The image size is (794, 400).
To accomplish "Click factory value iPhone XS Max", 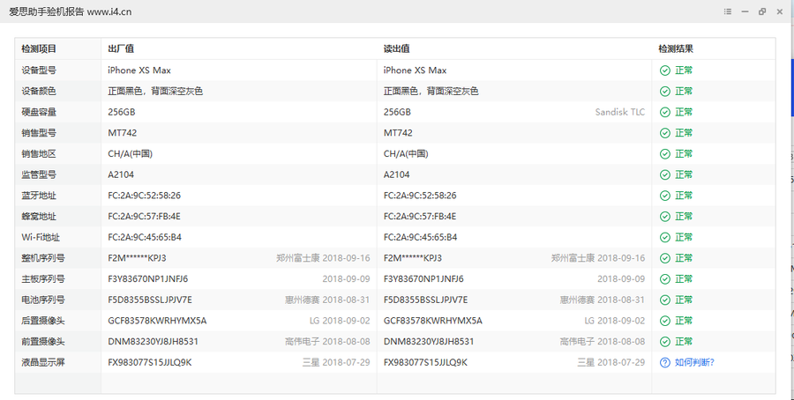I will 139,70.
